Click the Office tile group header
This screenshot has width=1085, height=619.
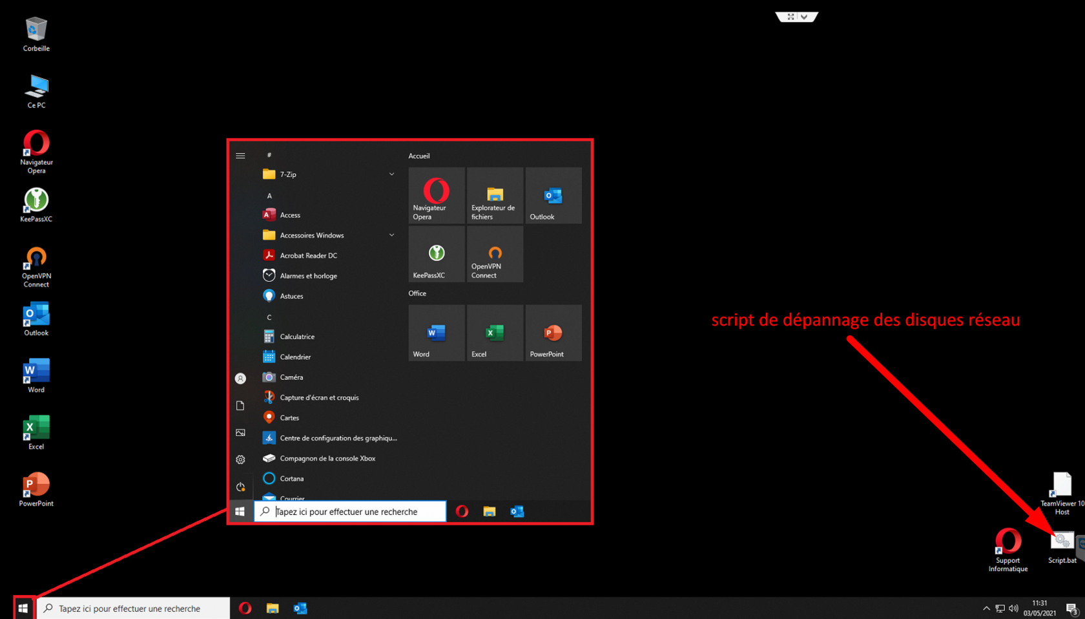417,293
